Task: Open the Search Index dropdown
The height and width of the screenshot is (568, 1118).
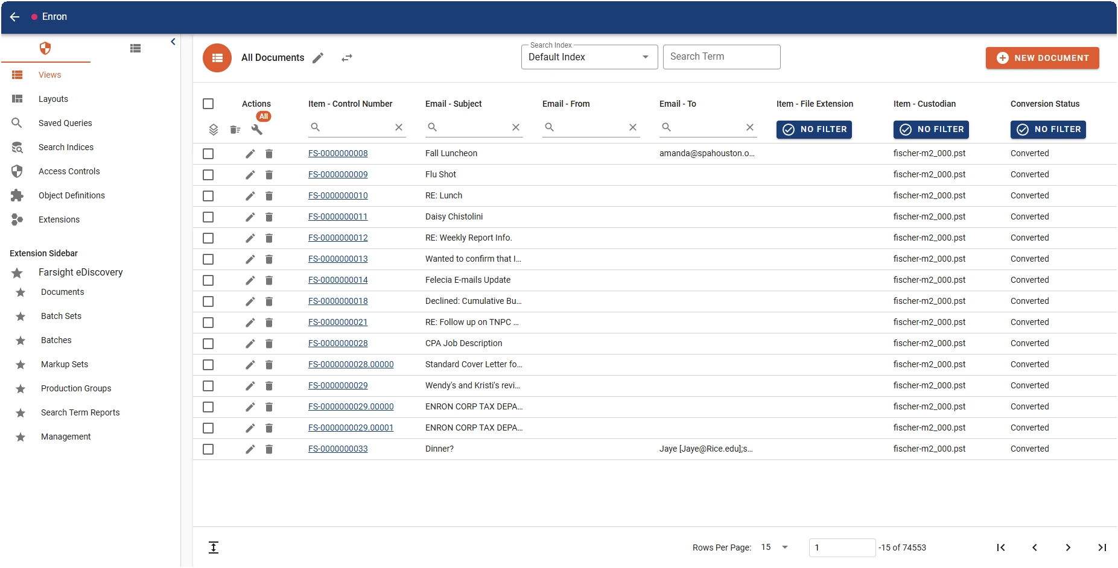Action: coord(589,57)
